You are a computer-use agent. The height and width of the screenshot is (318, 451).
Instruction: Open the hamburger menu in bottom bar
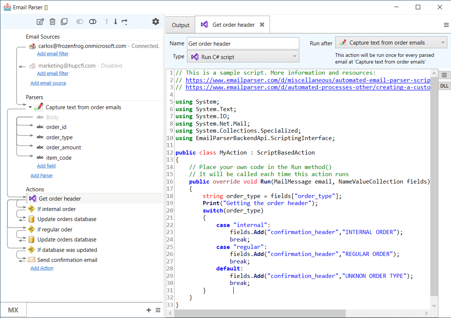click(x=158, y=310)
